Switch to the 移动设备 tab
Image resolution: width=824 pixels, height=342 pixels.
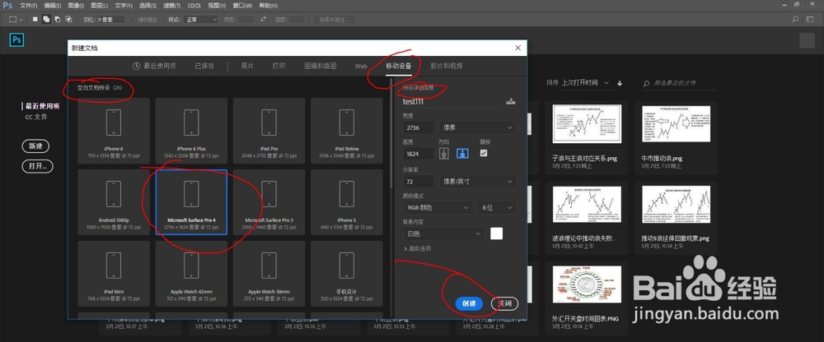398,66
